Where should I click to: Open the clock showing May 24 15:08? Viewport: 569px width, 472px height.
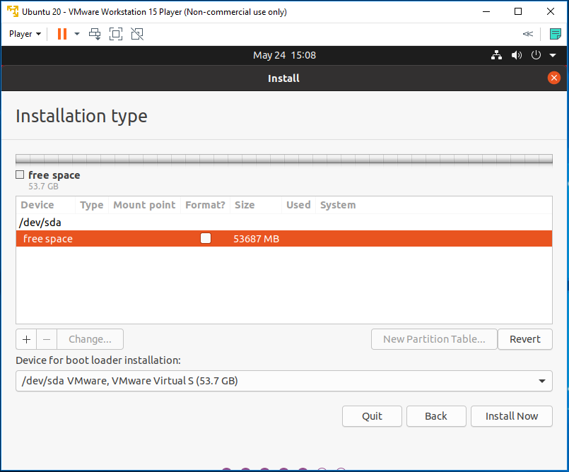(x=284, y=55)
